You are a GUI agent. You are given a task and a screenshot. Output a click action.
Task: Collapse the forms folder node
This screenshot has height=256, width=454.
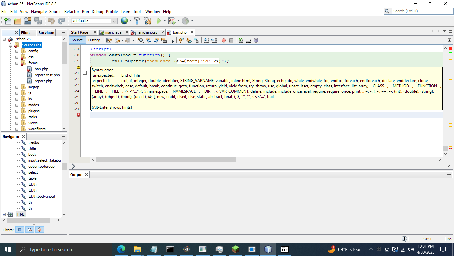pyautogui.click(x=17, y=63)
